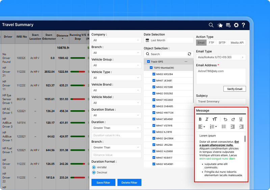Open the Vehicle Brand dropdown
This screenshot has height=190, width=270.
click(x=116, y=90)
